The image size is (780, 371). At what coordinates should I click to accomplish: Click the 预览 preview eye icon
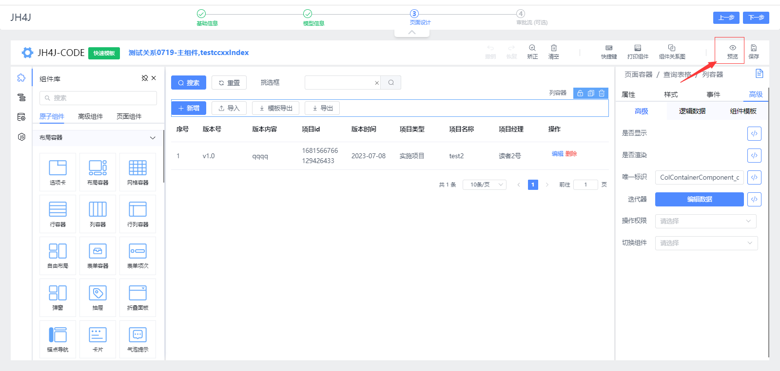coord(733,48)
